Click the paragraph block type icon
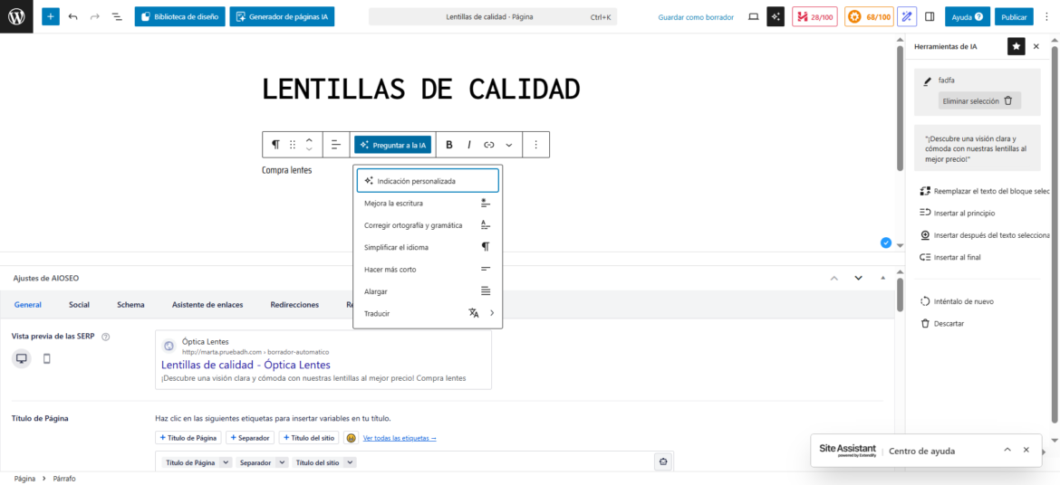 click(x=275, y=145)
